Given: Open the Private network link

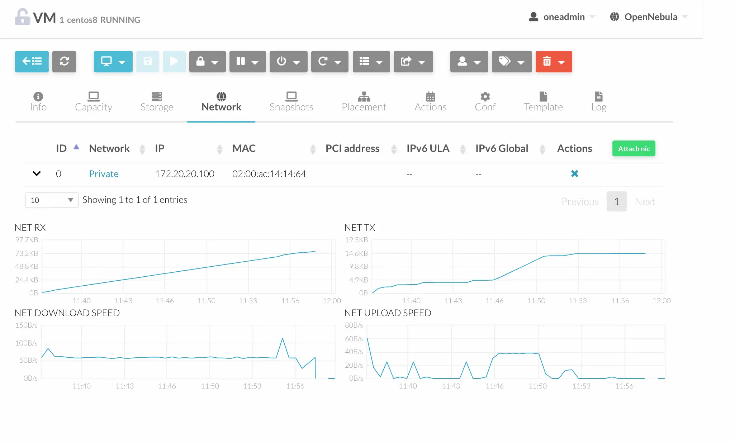Looking at the screenshot, I should click(104, 174).
